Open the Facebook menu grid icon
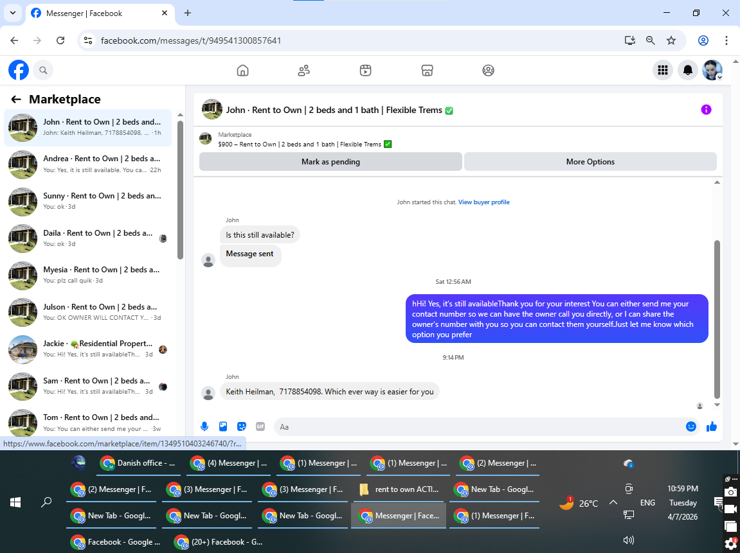The height and width of the screenshot is (553, 740). [x=663, y=70]
